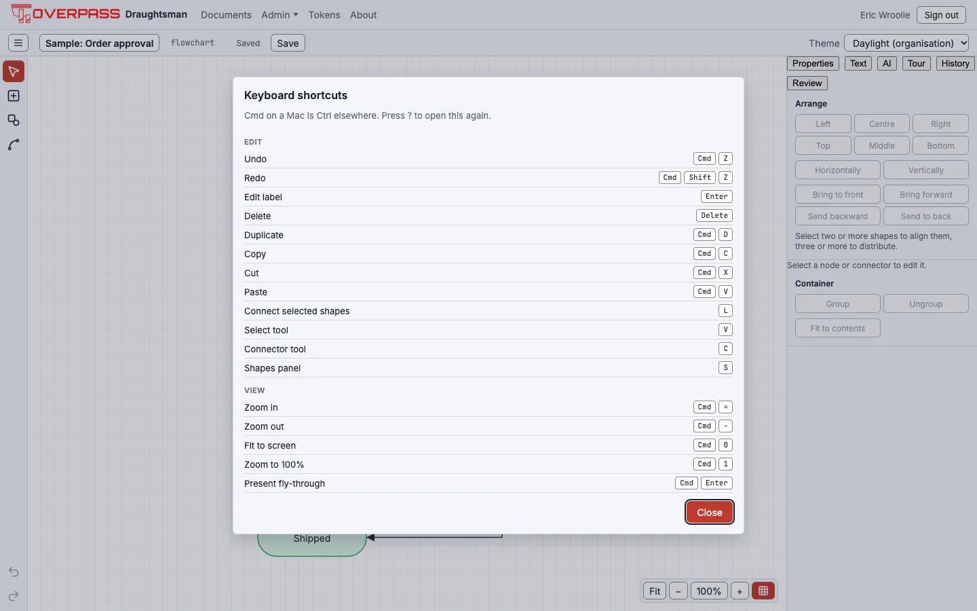This screenshot has height=611, width=977.
Task: Open the AI tab
Action: coord(887,63)
